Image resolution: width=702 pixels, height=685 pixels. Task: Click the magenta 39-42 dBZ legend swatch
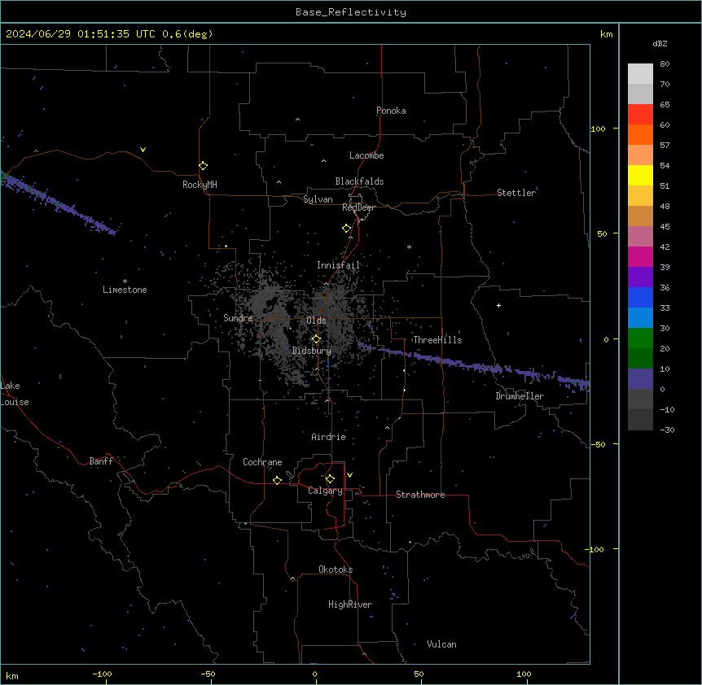coord(640,256)
